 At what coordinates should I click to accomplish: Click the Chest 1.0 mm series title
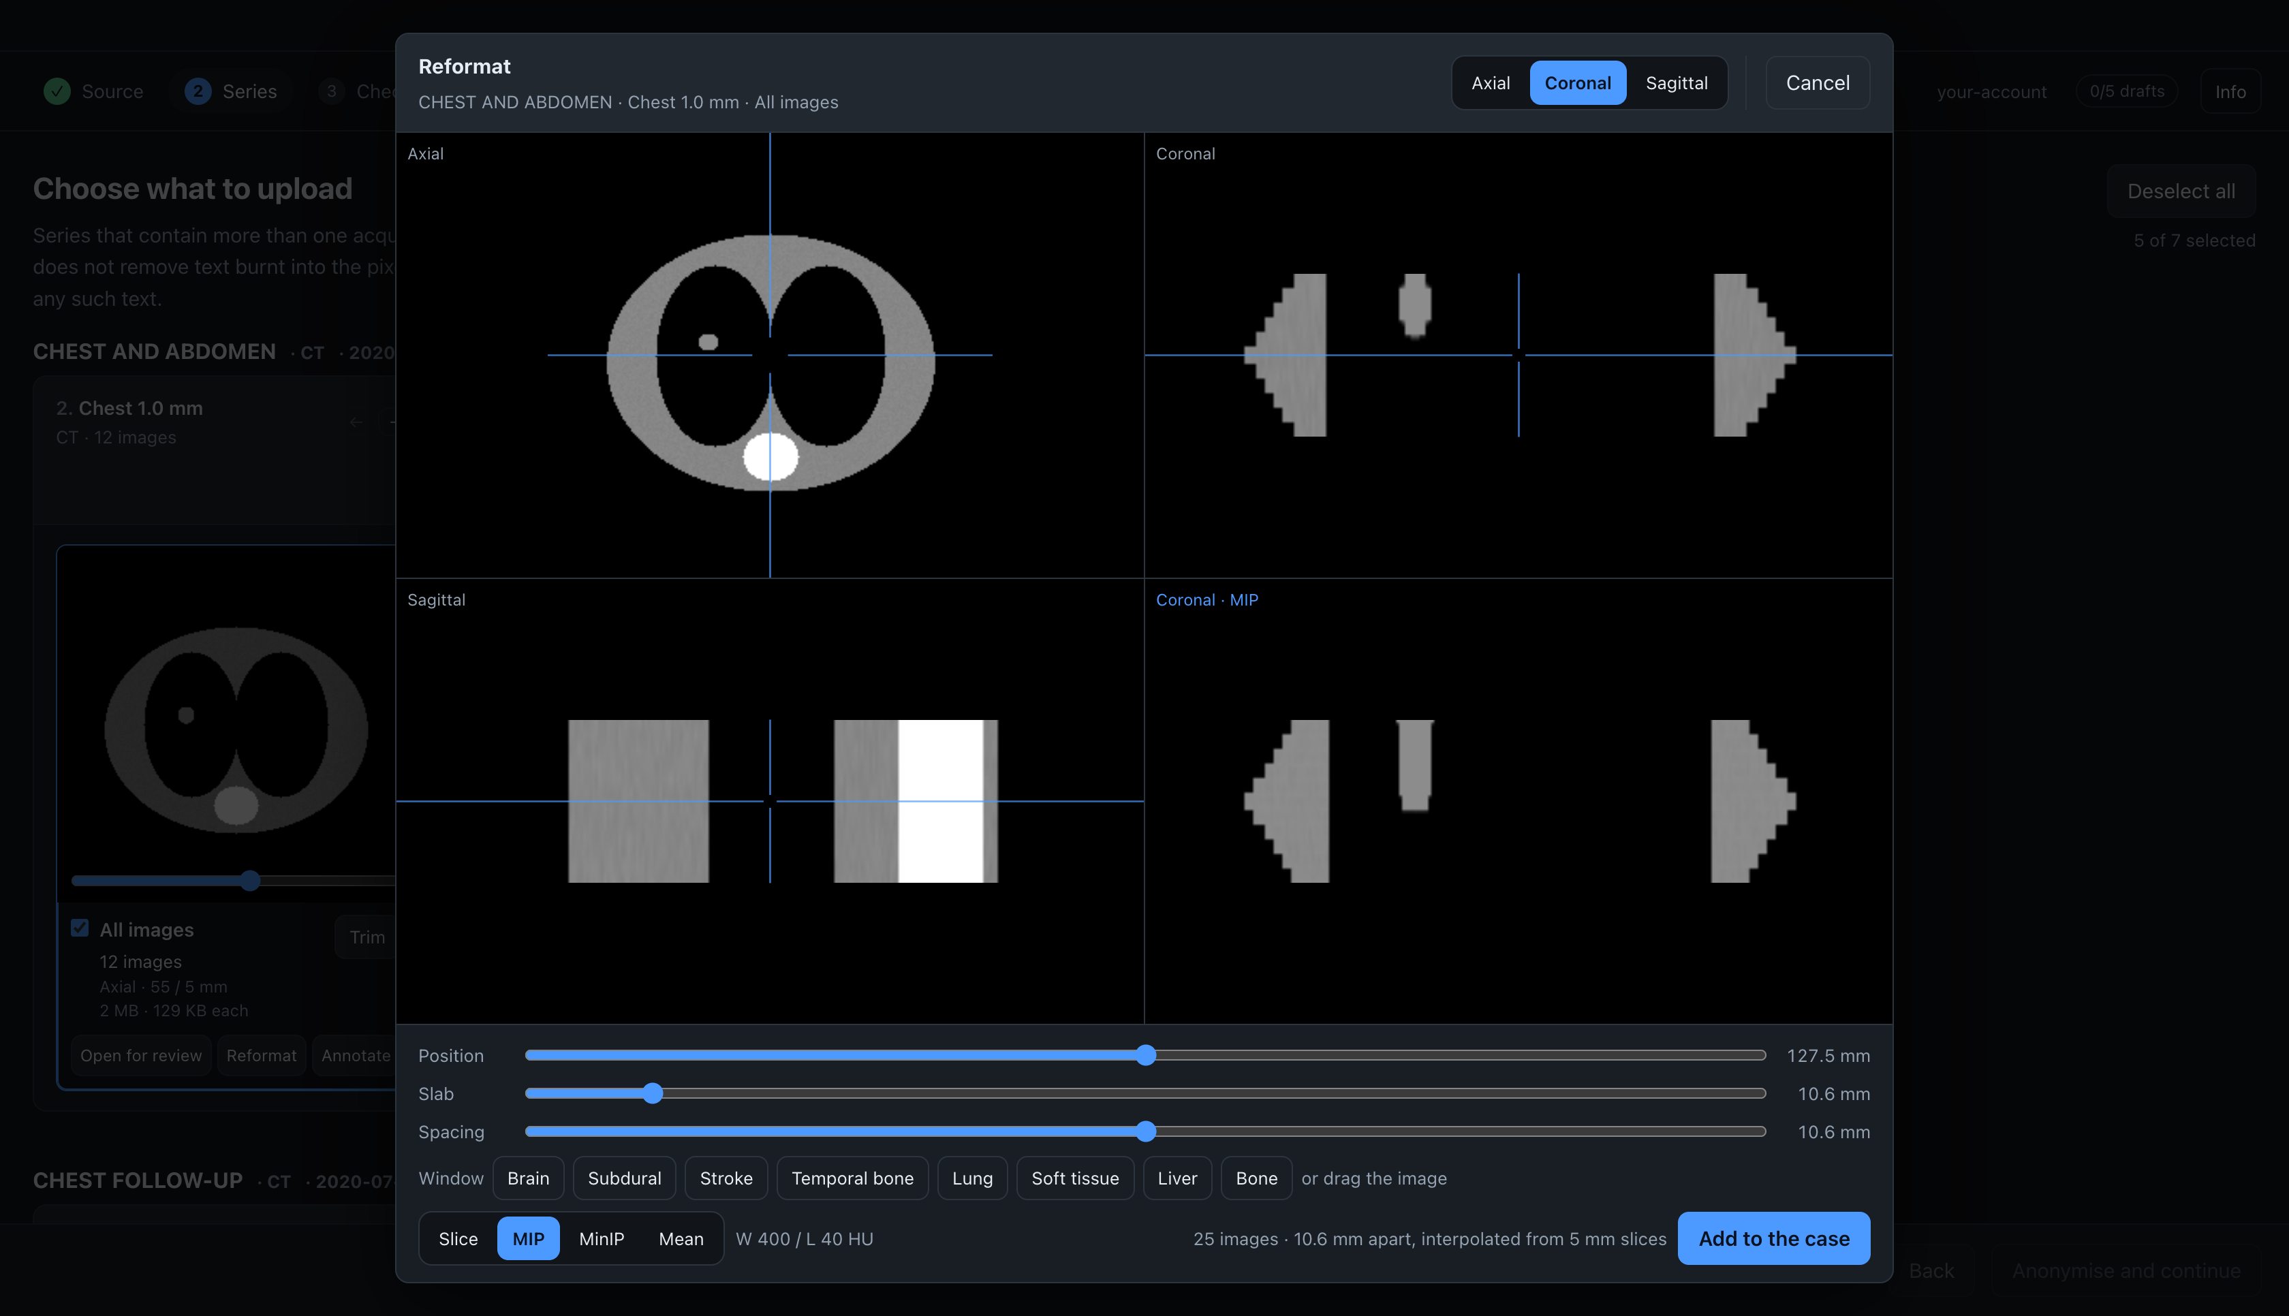tap(140, 409)
